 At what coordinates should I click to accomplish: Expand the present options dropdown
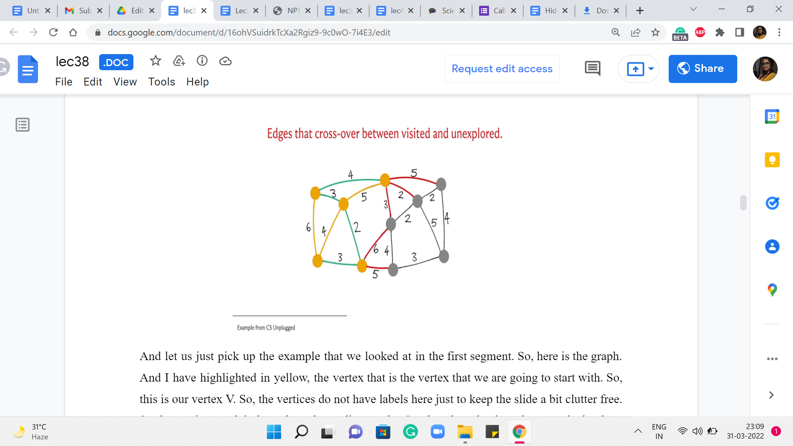coord(651,69)
